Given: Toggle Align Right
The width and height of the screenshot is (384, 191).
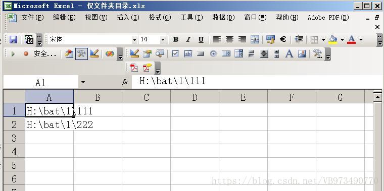Looking at the screenshot, I should point(242,39).
